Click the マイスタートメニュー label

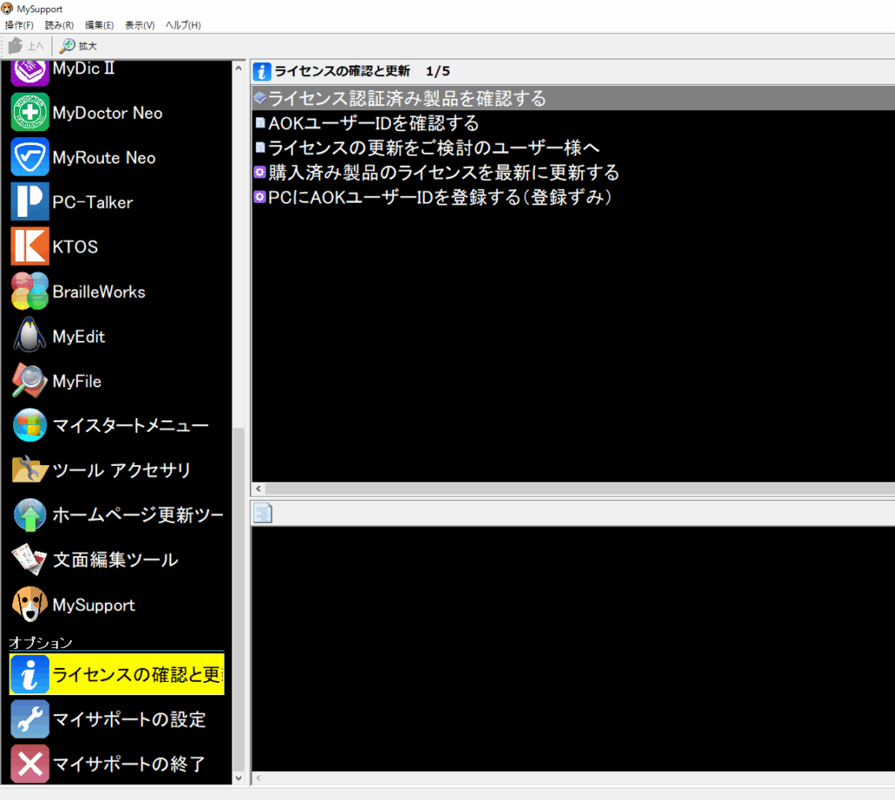coord(131,426)
